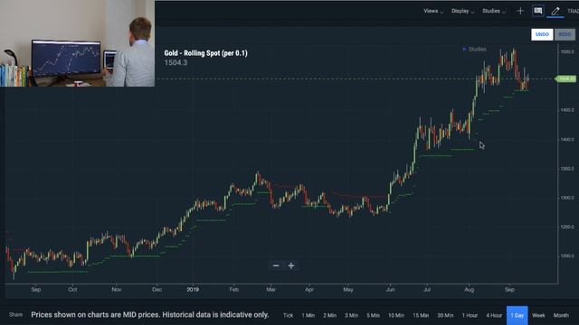Click the 1400.0 price axis label
Image resolution: width=579 pixels, height=325 pixels.
tap(567, 139)
